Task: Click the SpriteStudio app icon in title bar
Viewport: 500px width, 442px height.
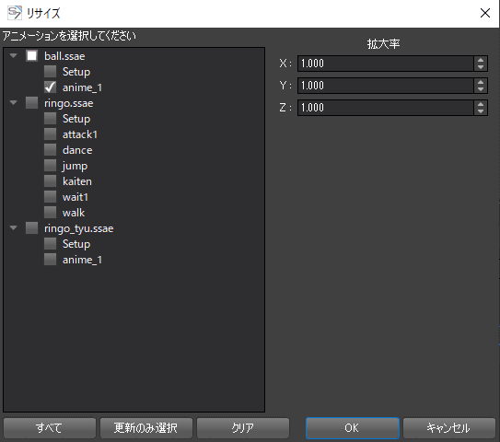Action: [x=15, y=13]
